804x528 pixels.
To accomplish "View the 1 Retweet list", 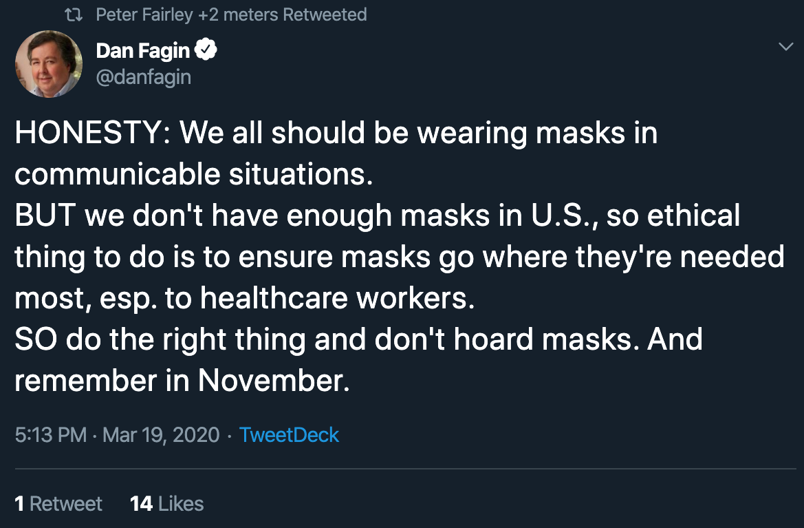I will pos(58,503).
